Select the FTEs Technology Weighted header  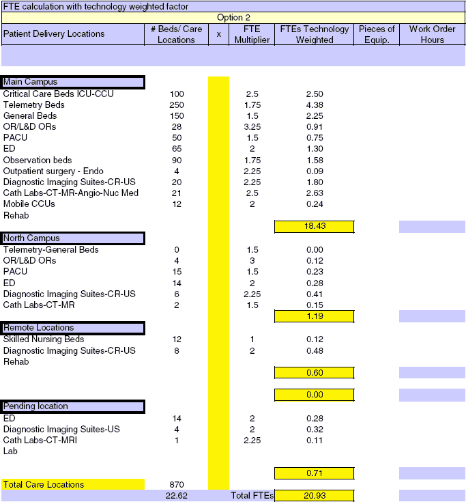coord(315,34)
